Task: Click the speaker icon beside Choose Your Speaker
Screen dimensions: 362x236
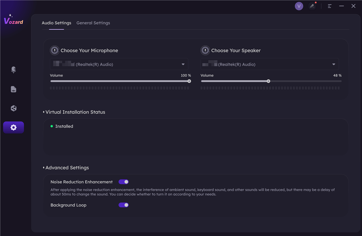Action: pos(205,50)
